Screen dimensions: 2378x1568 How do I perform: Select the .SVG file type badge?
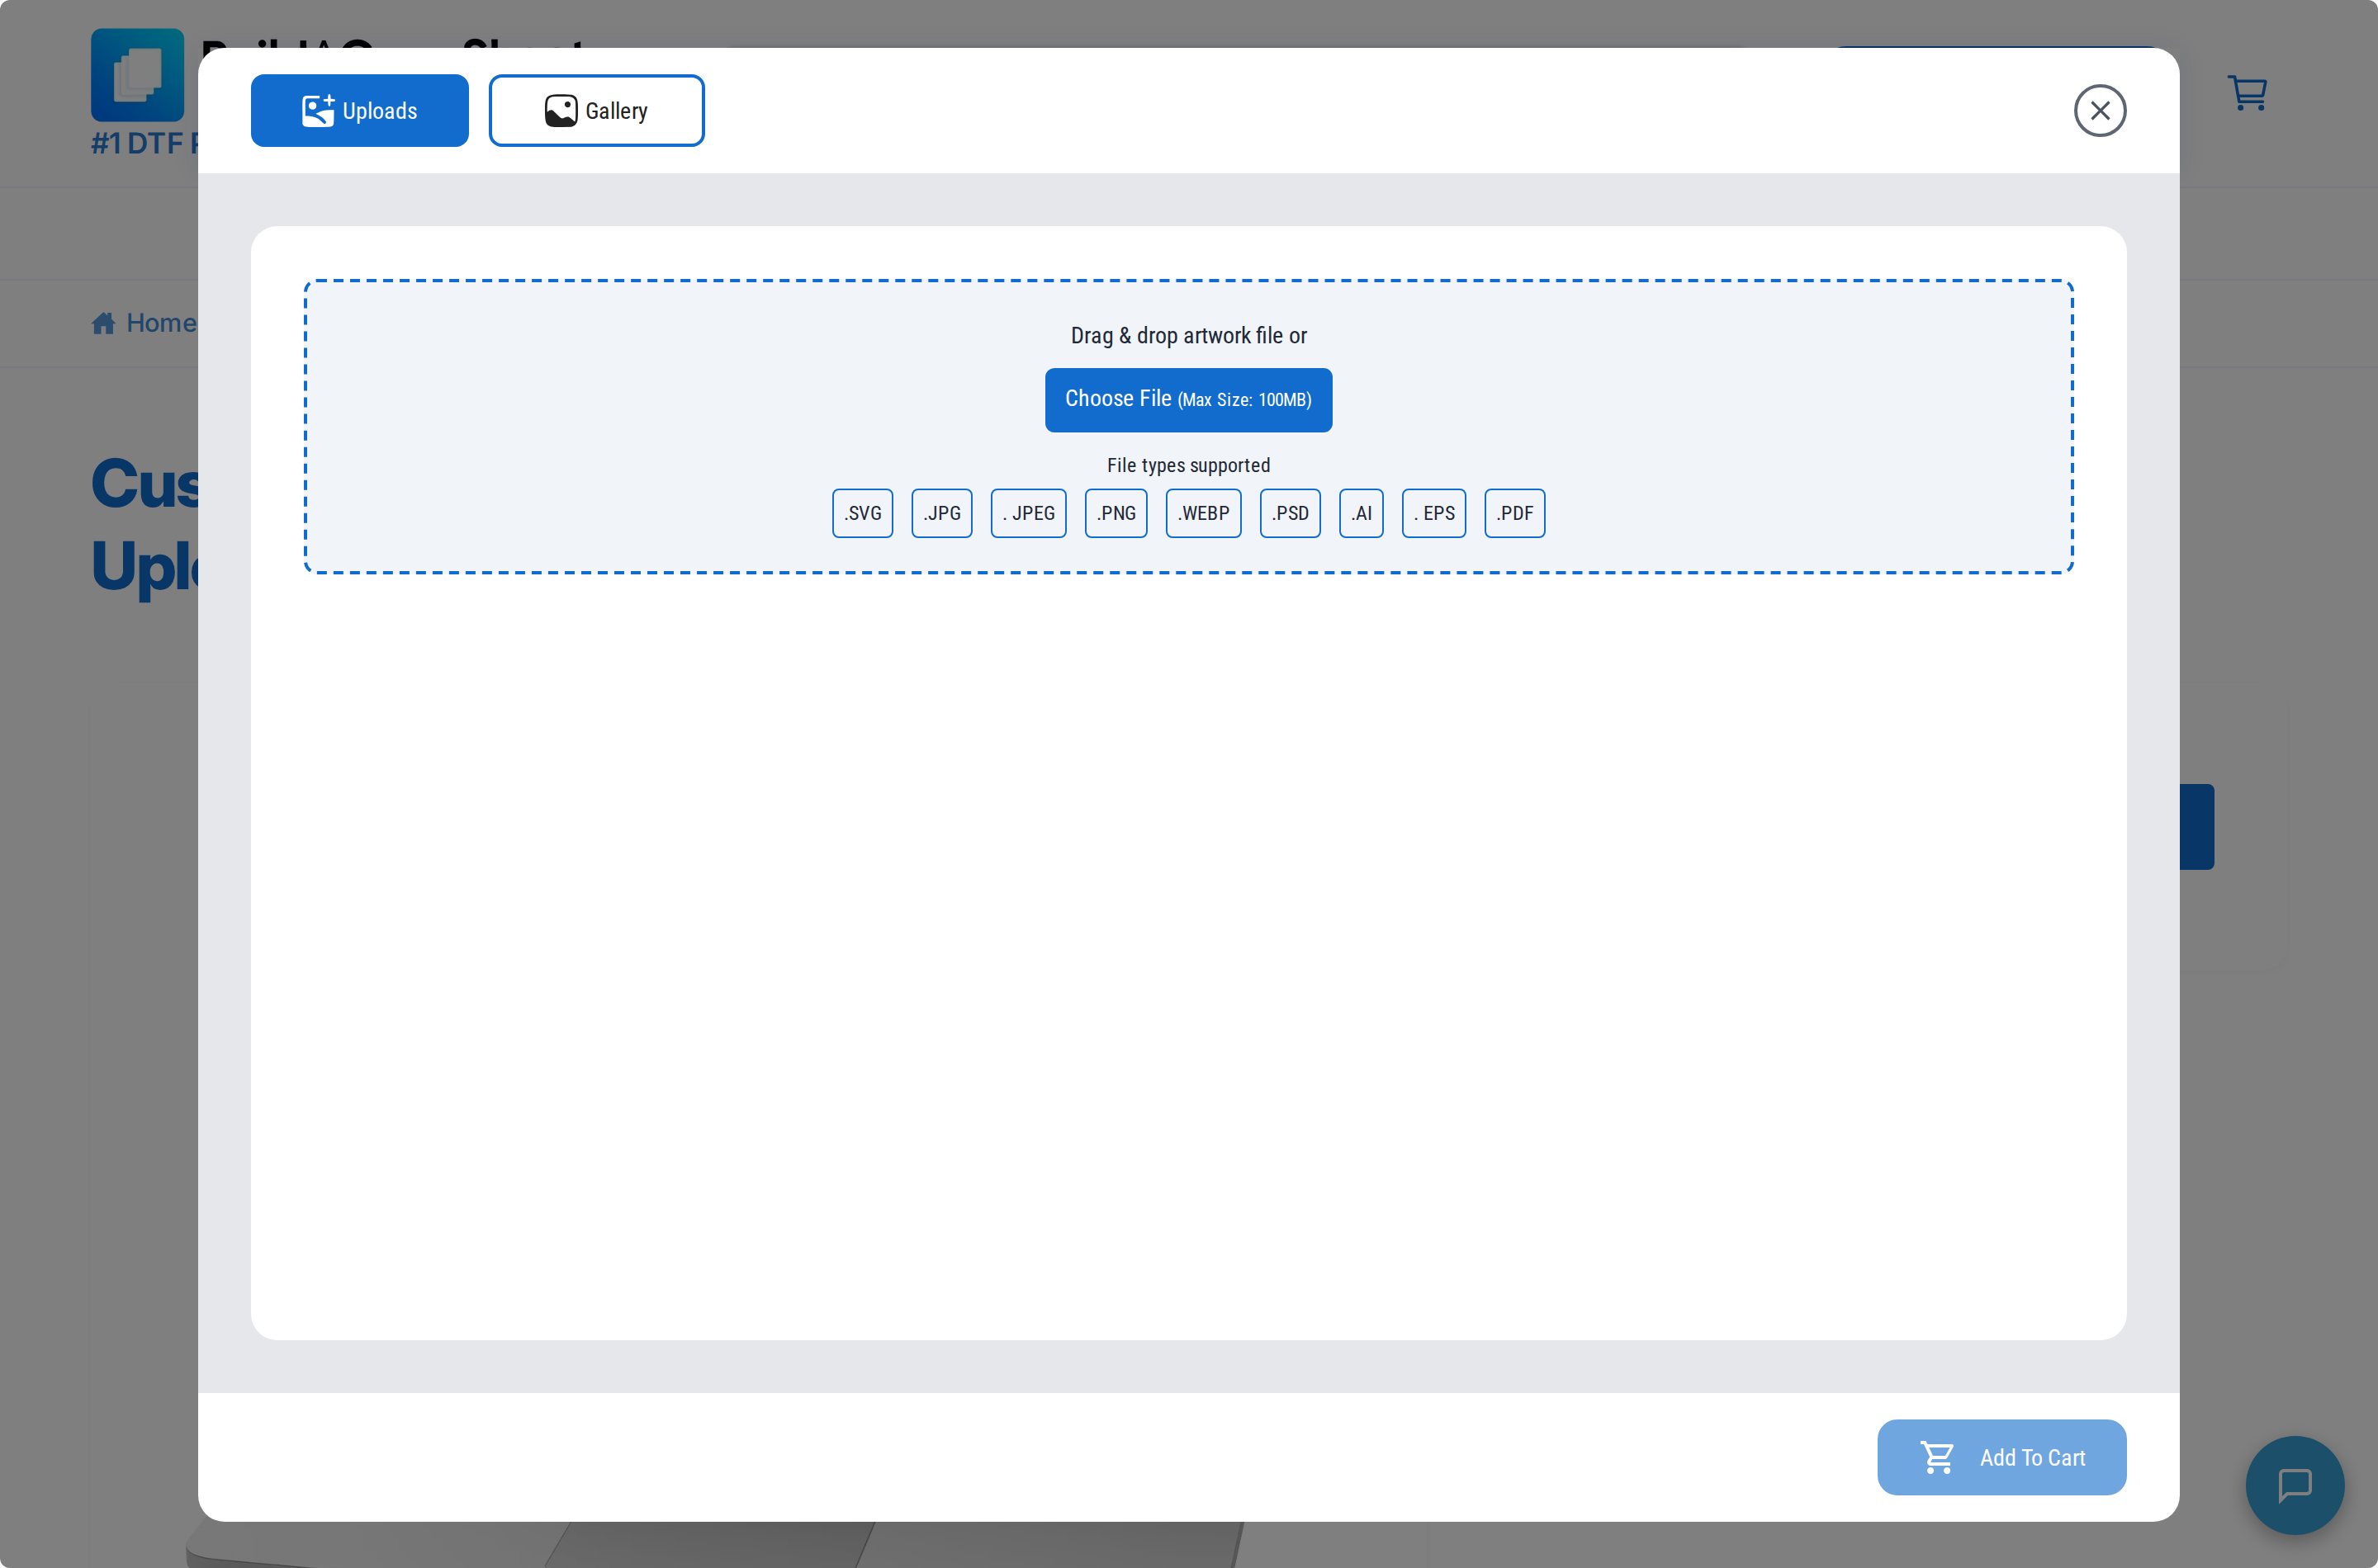862,513
